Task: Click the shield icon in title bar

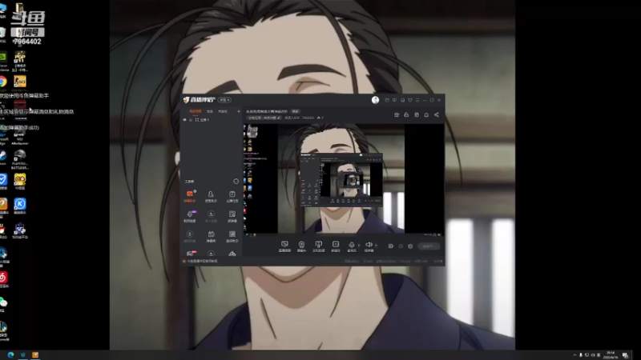Action: point(410,100)
